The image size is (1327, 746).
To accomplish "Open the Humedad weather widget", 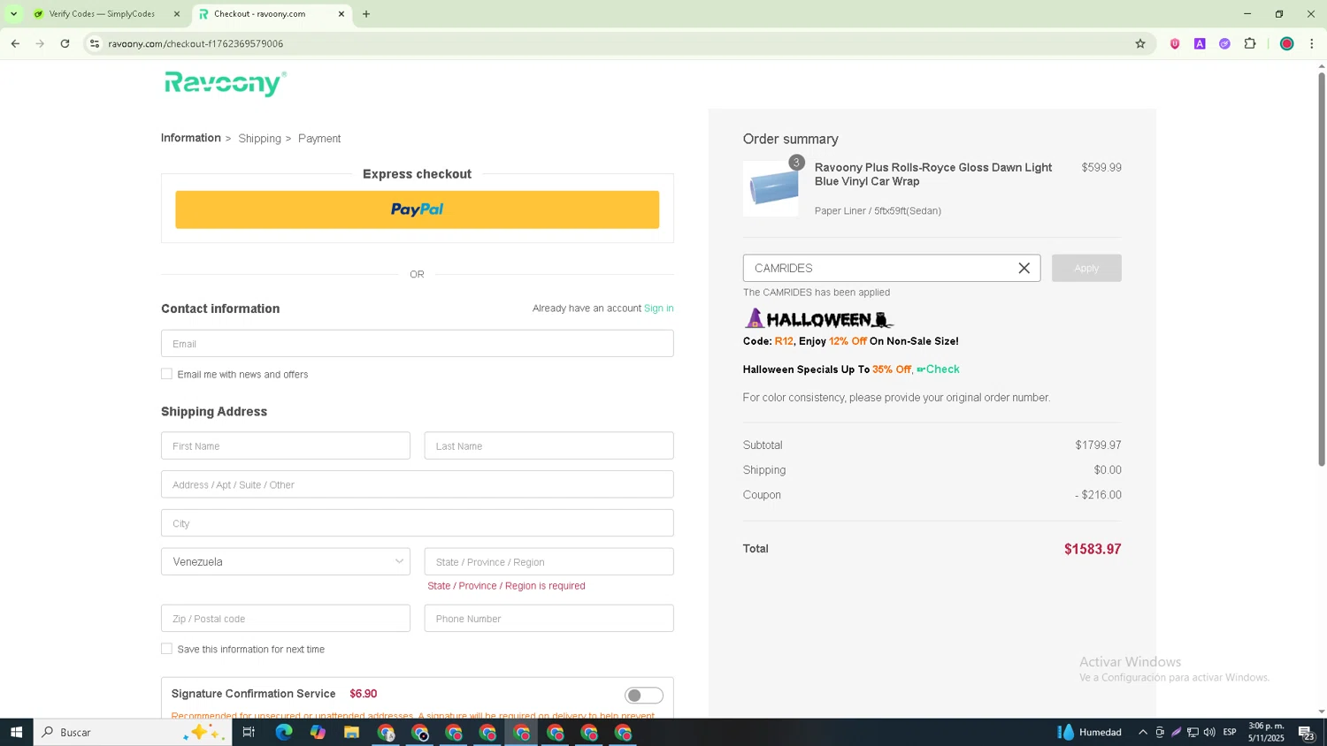I will tap(1089, 732).
